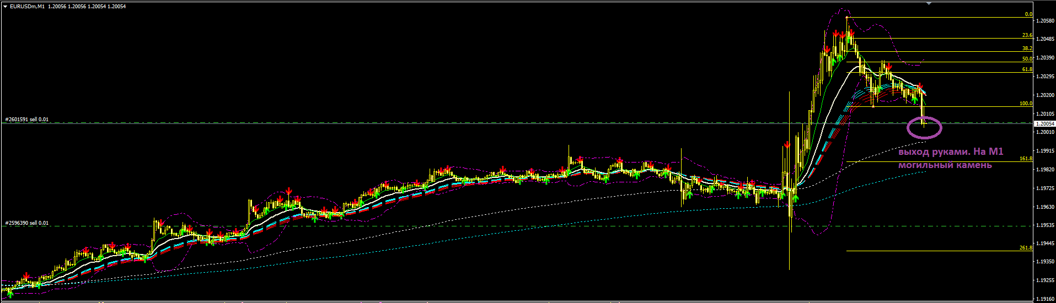Click the 1.19535 price scale label

[x=1046, y=225]
